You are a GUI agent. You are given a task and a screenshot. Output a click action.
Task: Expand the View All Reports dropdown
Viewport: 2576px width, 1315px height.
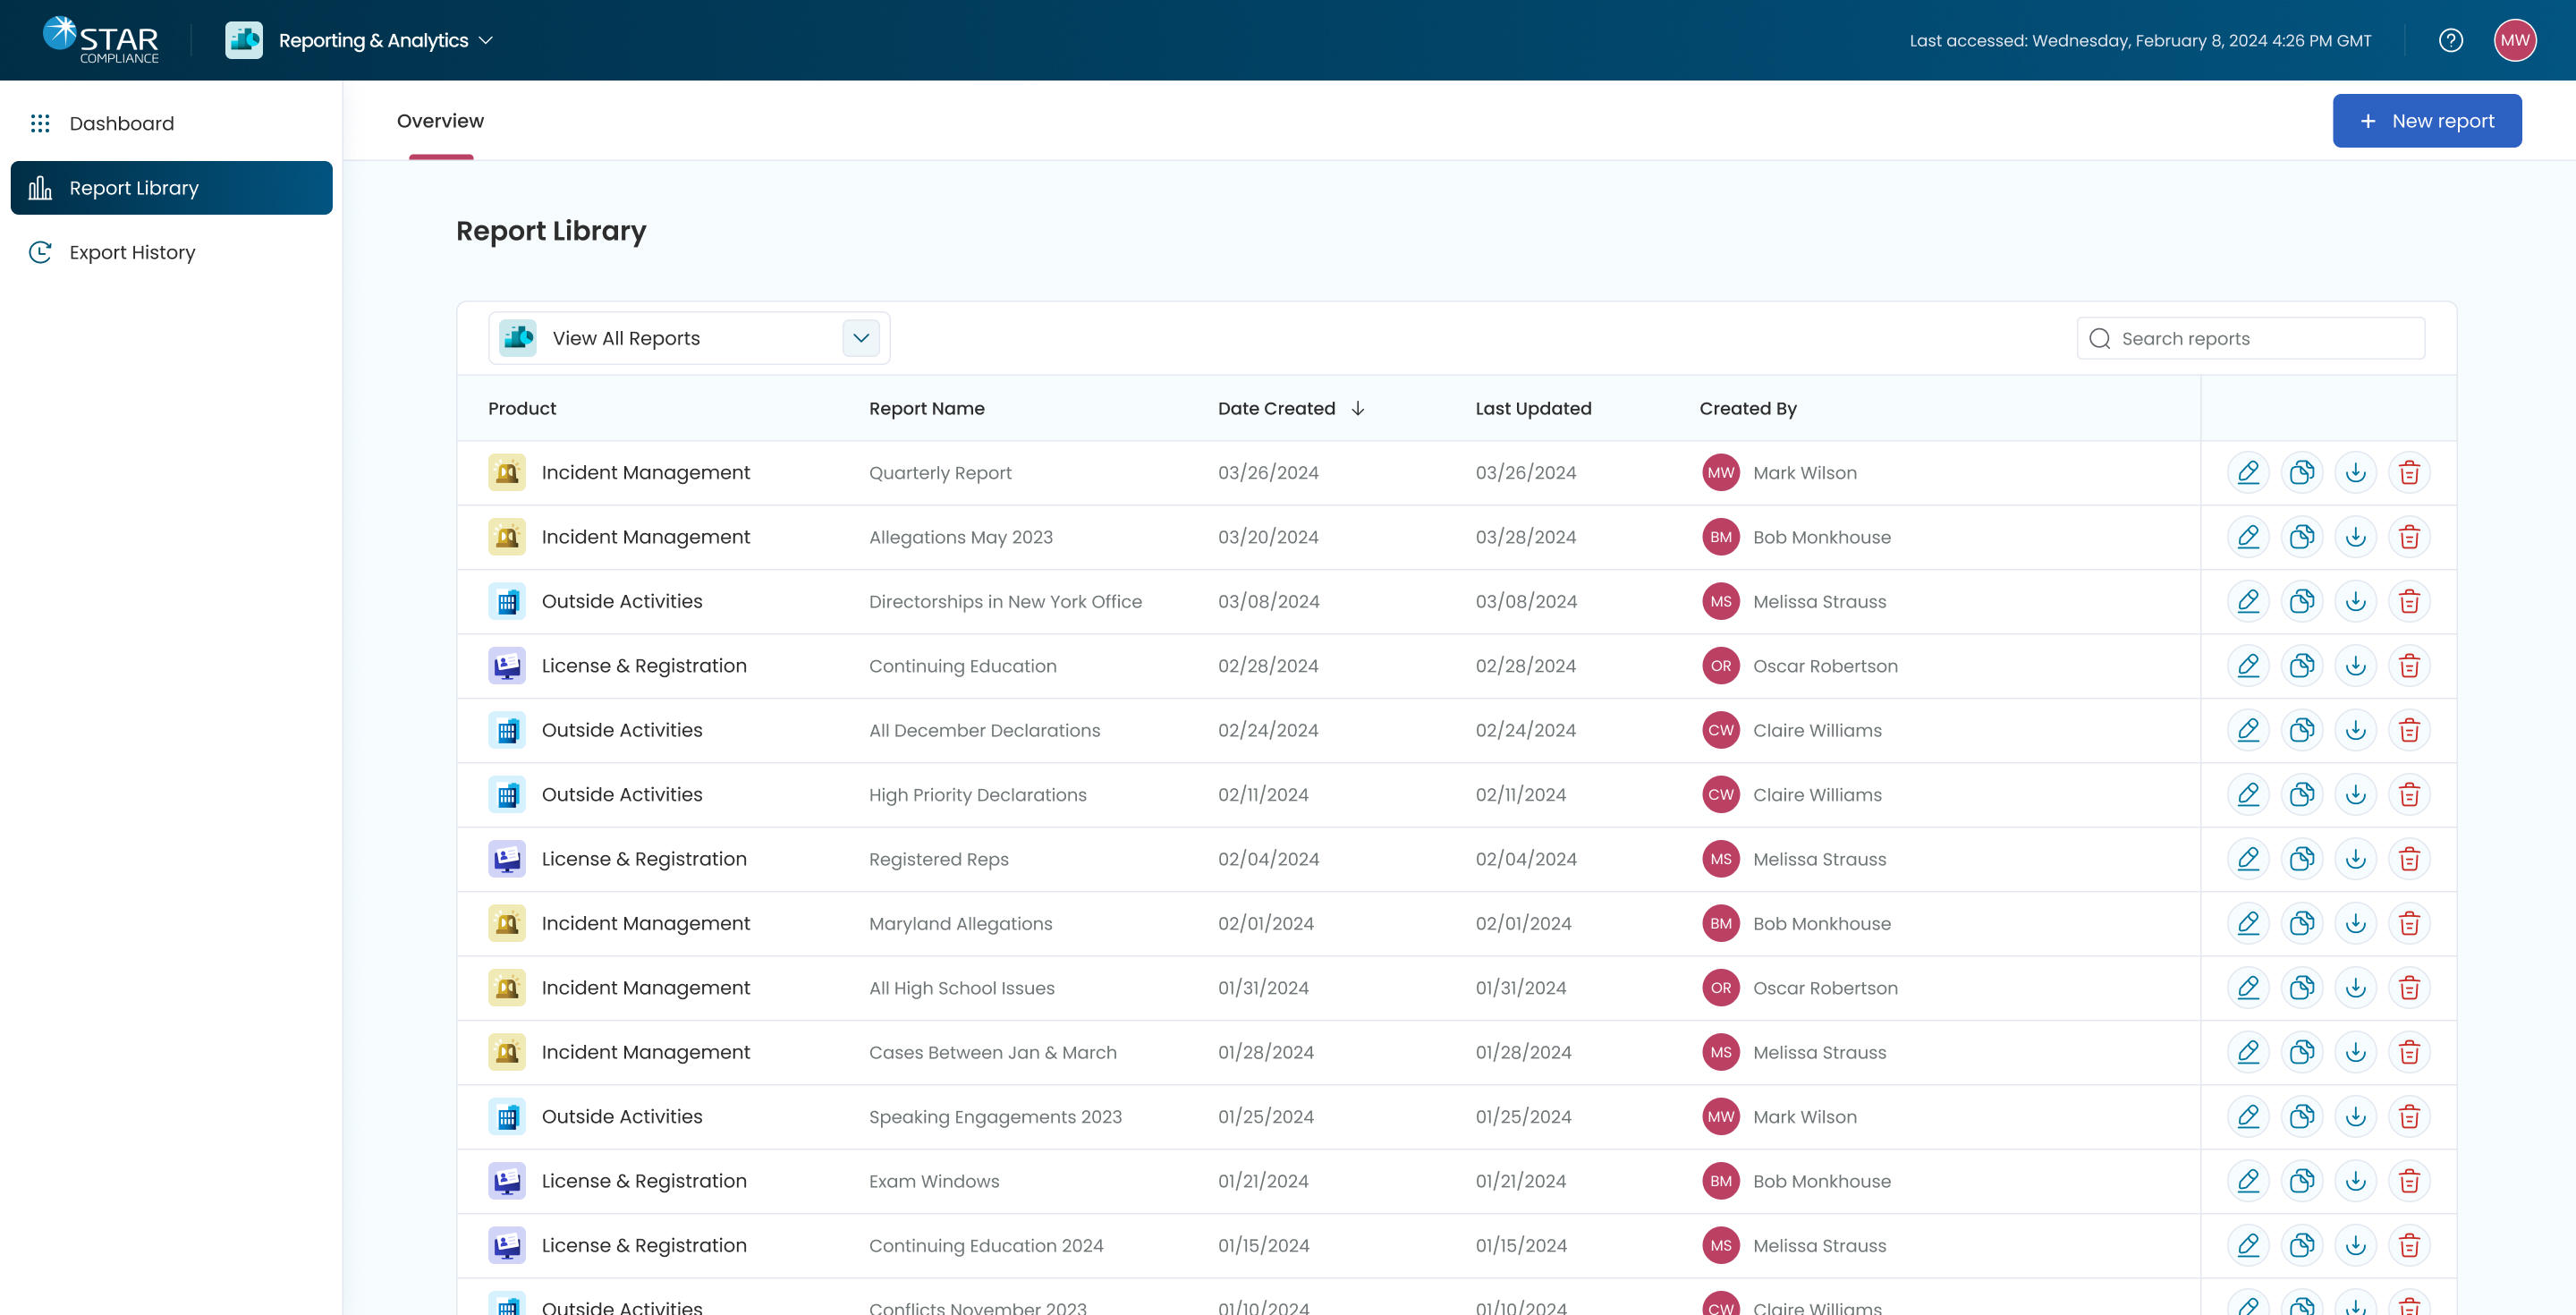pyautogui.click(x=860, y=338)
